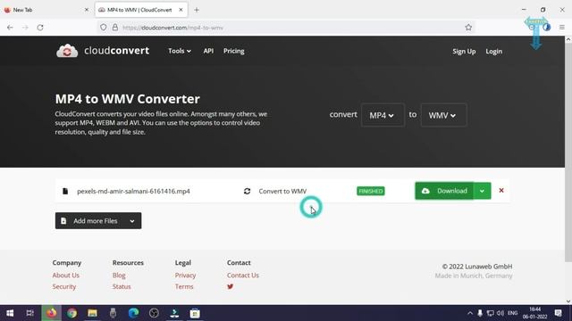The width and height of the screenshot is (572, 321).
Task: Close the MP4 to WMV CloudConvert tab
Action: (181, 10)
